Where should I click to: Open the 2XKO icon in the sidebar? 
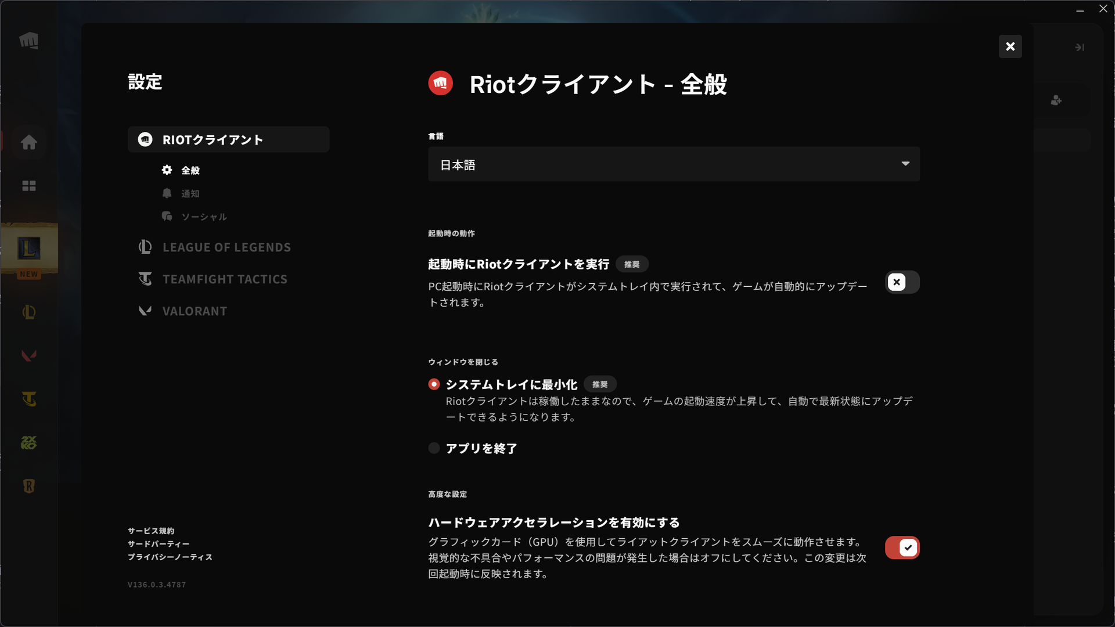[28, 442]
